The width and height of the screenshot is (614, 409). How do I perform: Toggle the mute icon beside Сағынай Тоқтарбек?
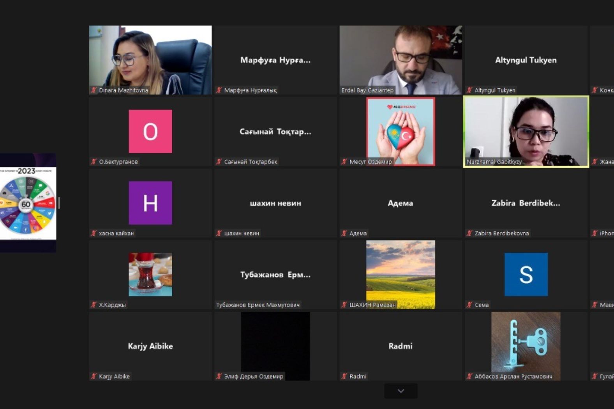point(219,162)
